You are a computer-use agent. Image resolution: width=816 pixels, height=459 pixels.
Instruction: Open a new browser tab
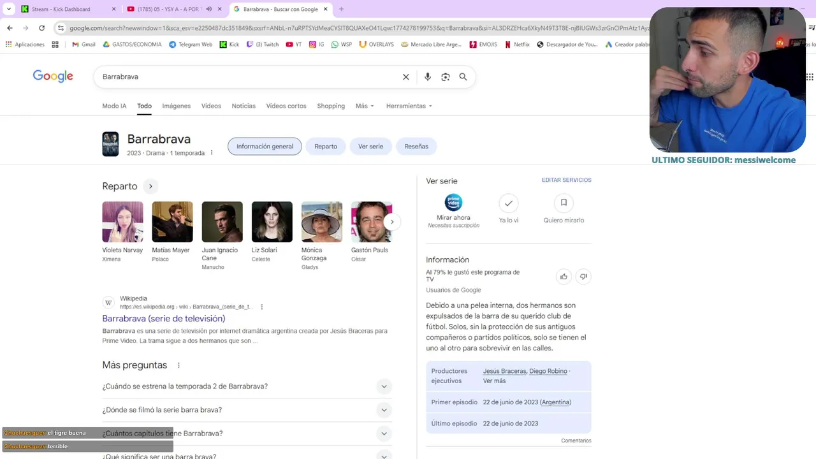pos(341,9)
